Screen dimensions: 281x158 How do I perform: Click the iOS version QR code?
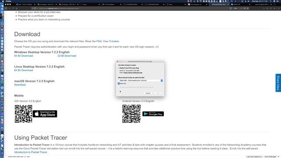(23, 114)
